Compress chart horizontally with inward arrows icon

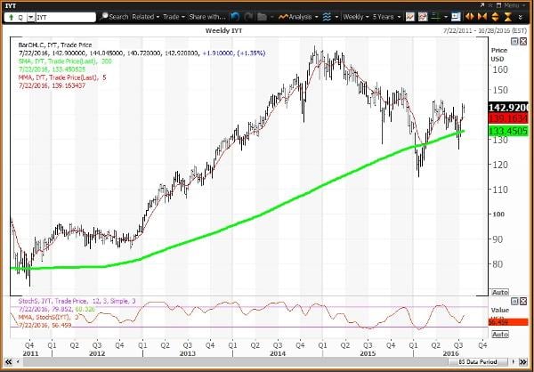(483, 16)
